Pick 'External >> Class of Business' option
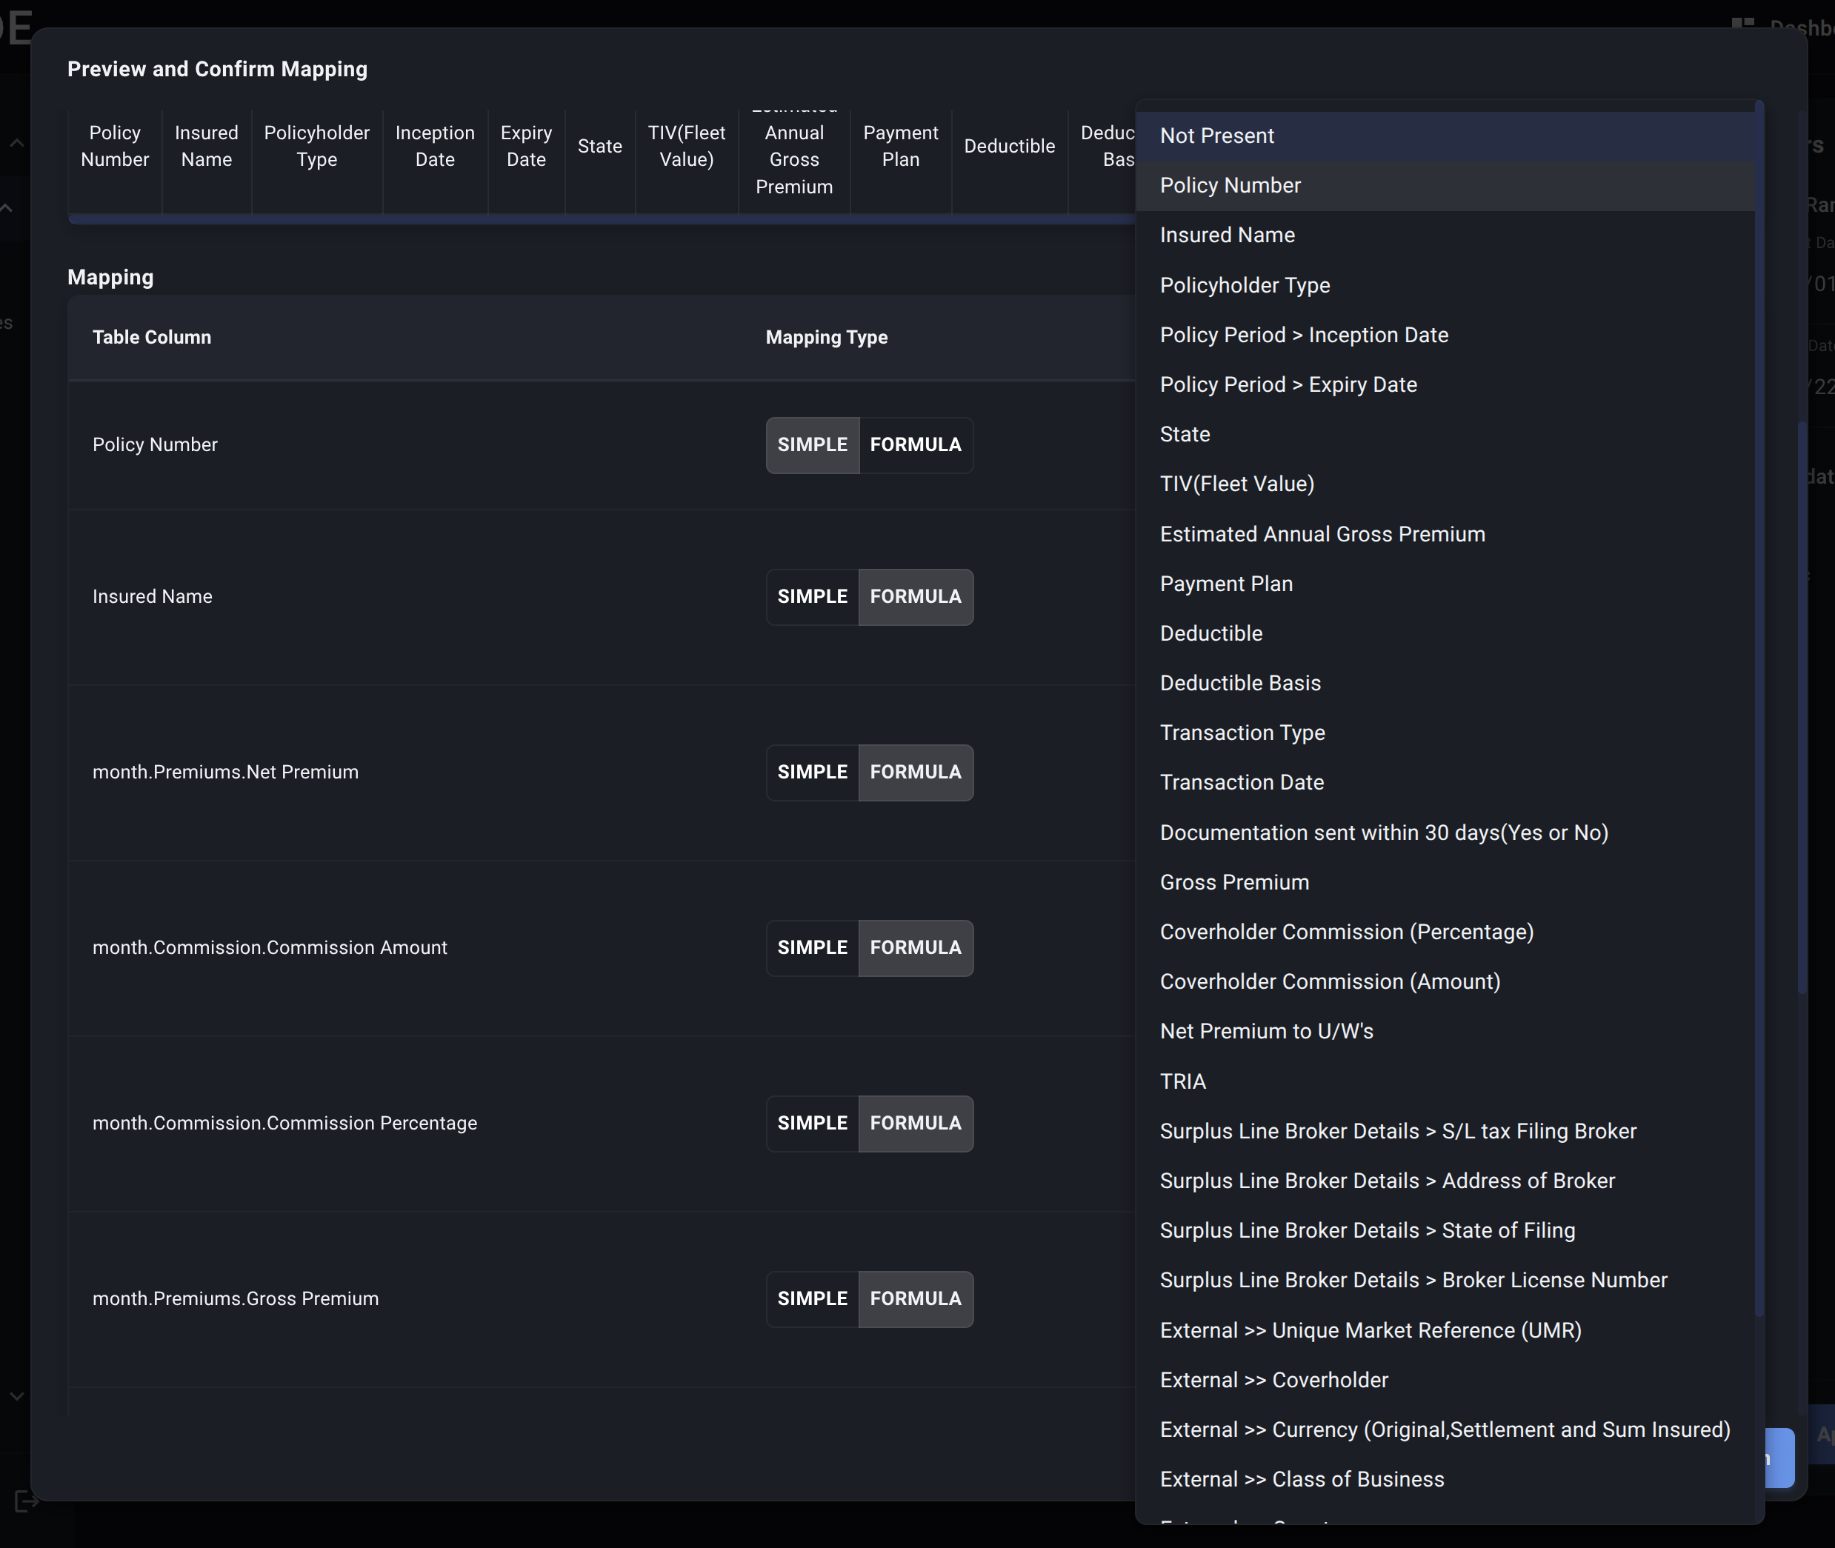 coord(1302,1480)
